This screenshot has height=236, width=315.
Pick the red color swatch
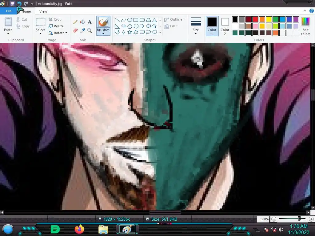pyautogui.click(x=255, y=19)
